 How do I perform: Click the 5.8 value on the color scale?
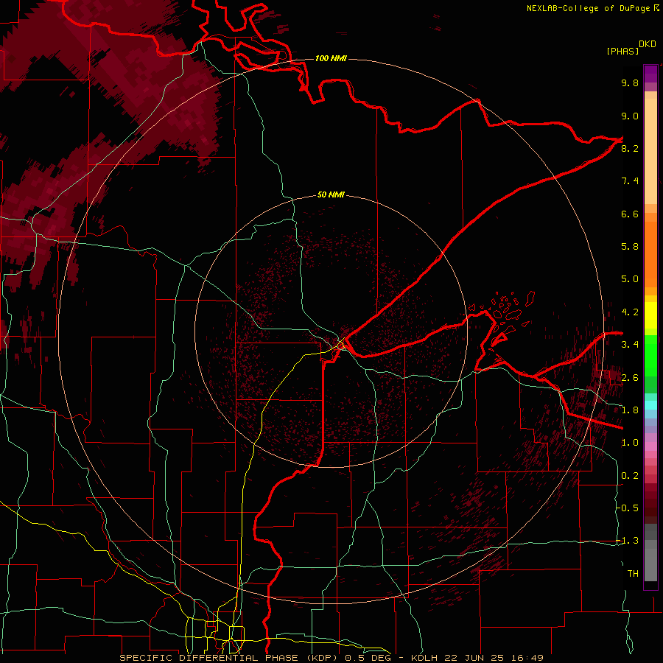click(630, 247)
